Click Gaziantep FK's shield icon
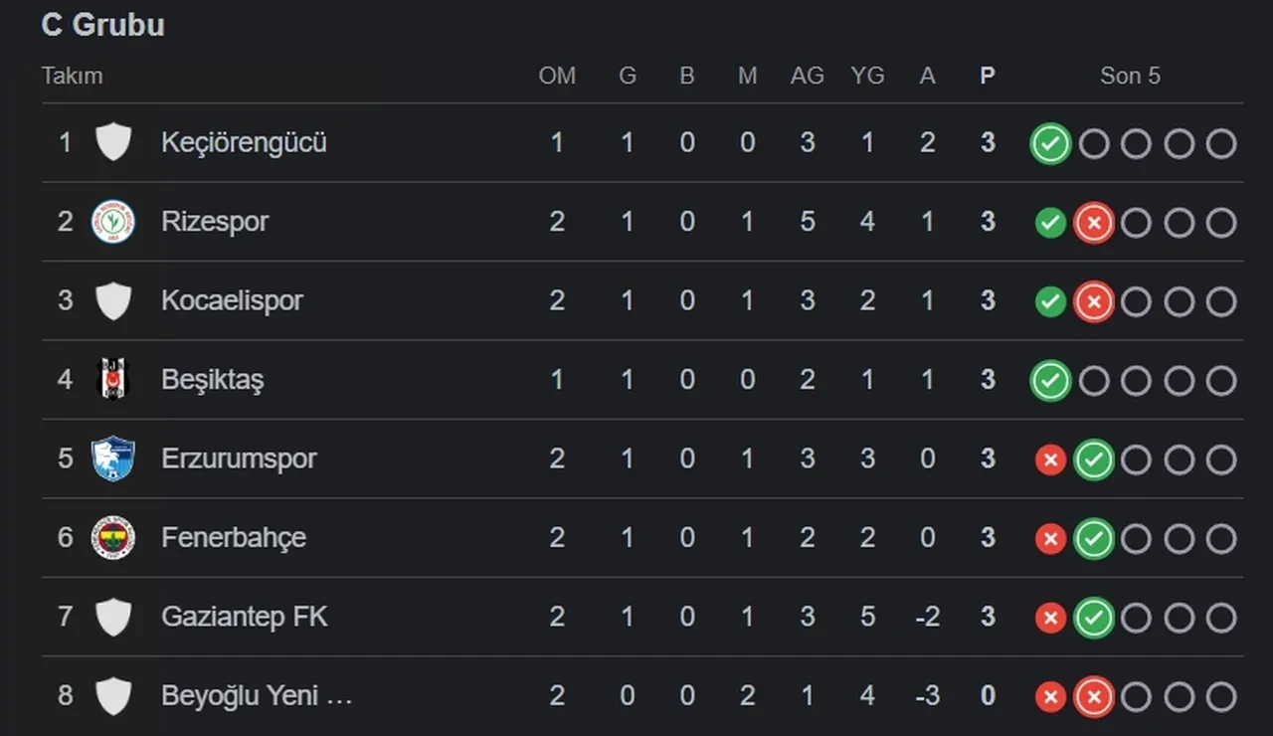This screenshot has height=736, width=1273. point(113,617)
